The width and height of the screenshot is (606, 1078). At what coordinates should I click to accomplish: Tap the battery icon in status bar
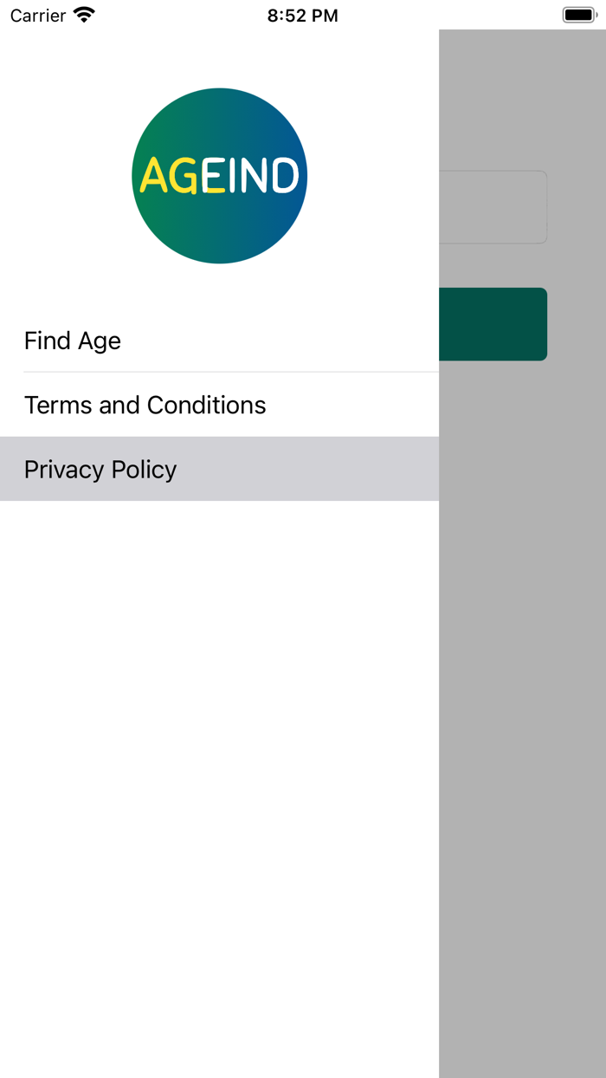point(578,16)
